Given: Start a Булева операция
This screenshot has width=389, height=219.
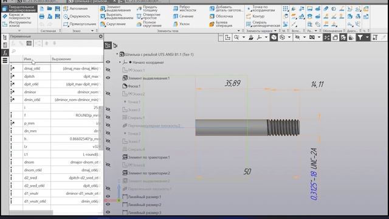Looking at the screenshot, I should click(221, 24).
